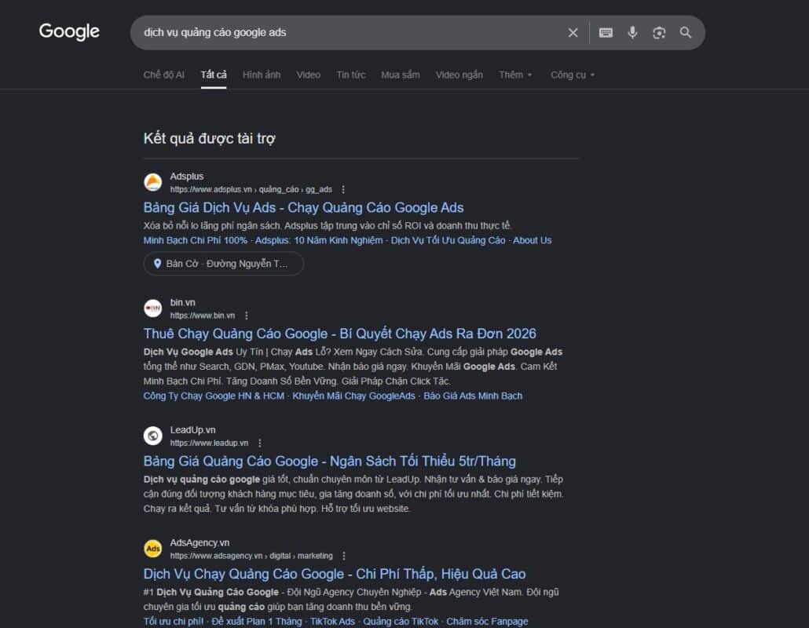
Task: Open the Bàn Cờ · Đường Nguyễn T... location chip
Action: pos(223,264)
